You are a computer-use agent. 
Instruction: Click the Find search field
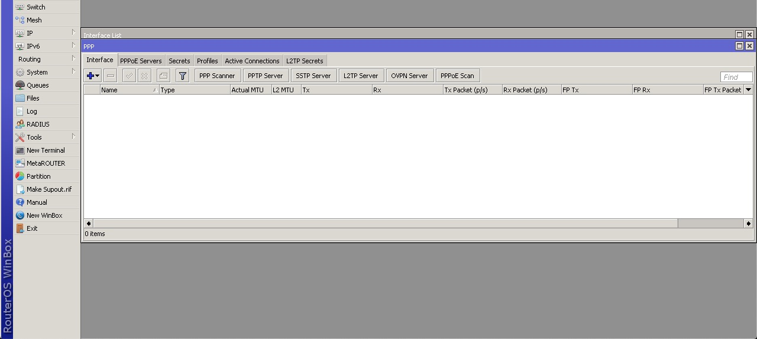click(x=736, y=77)
